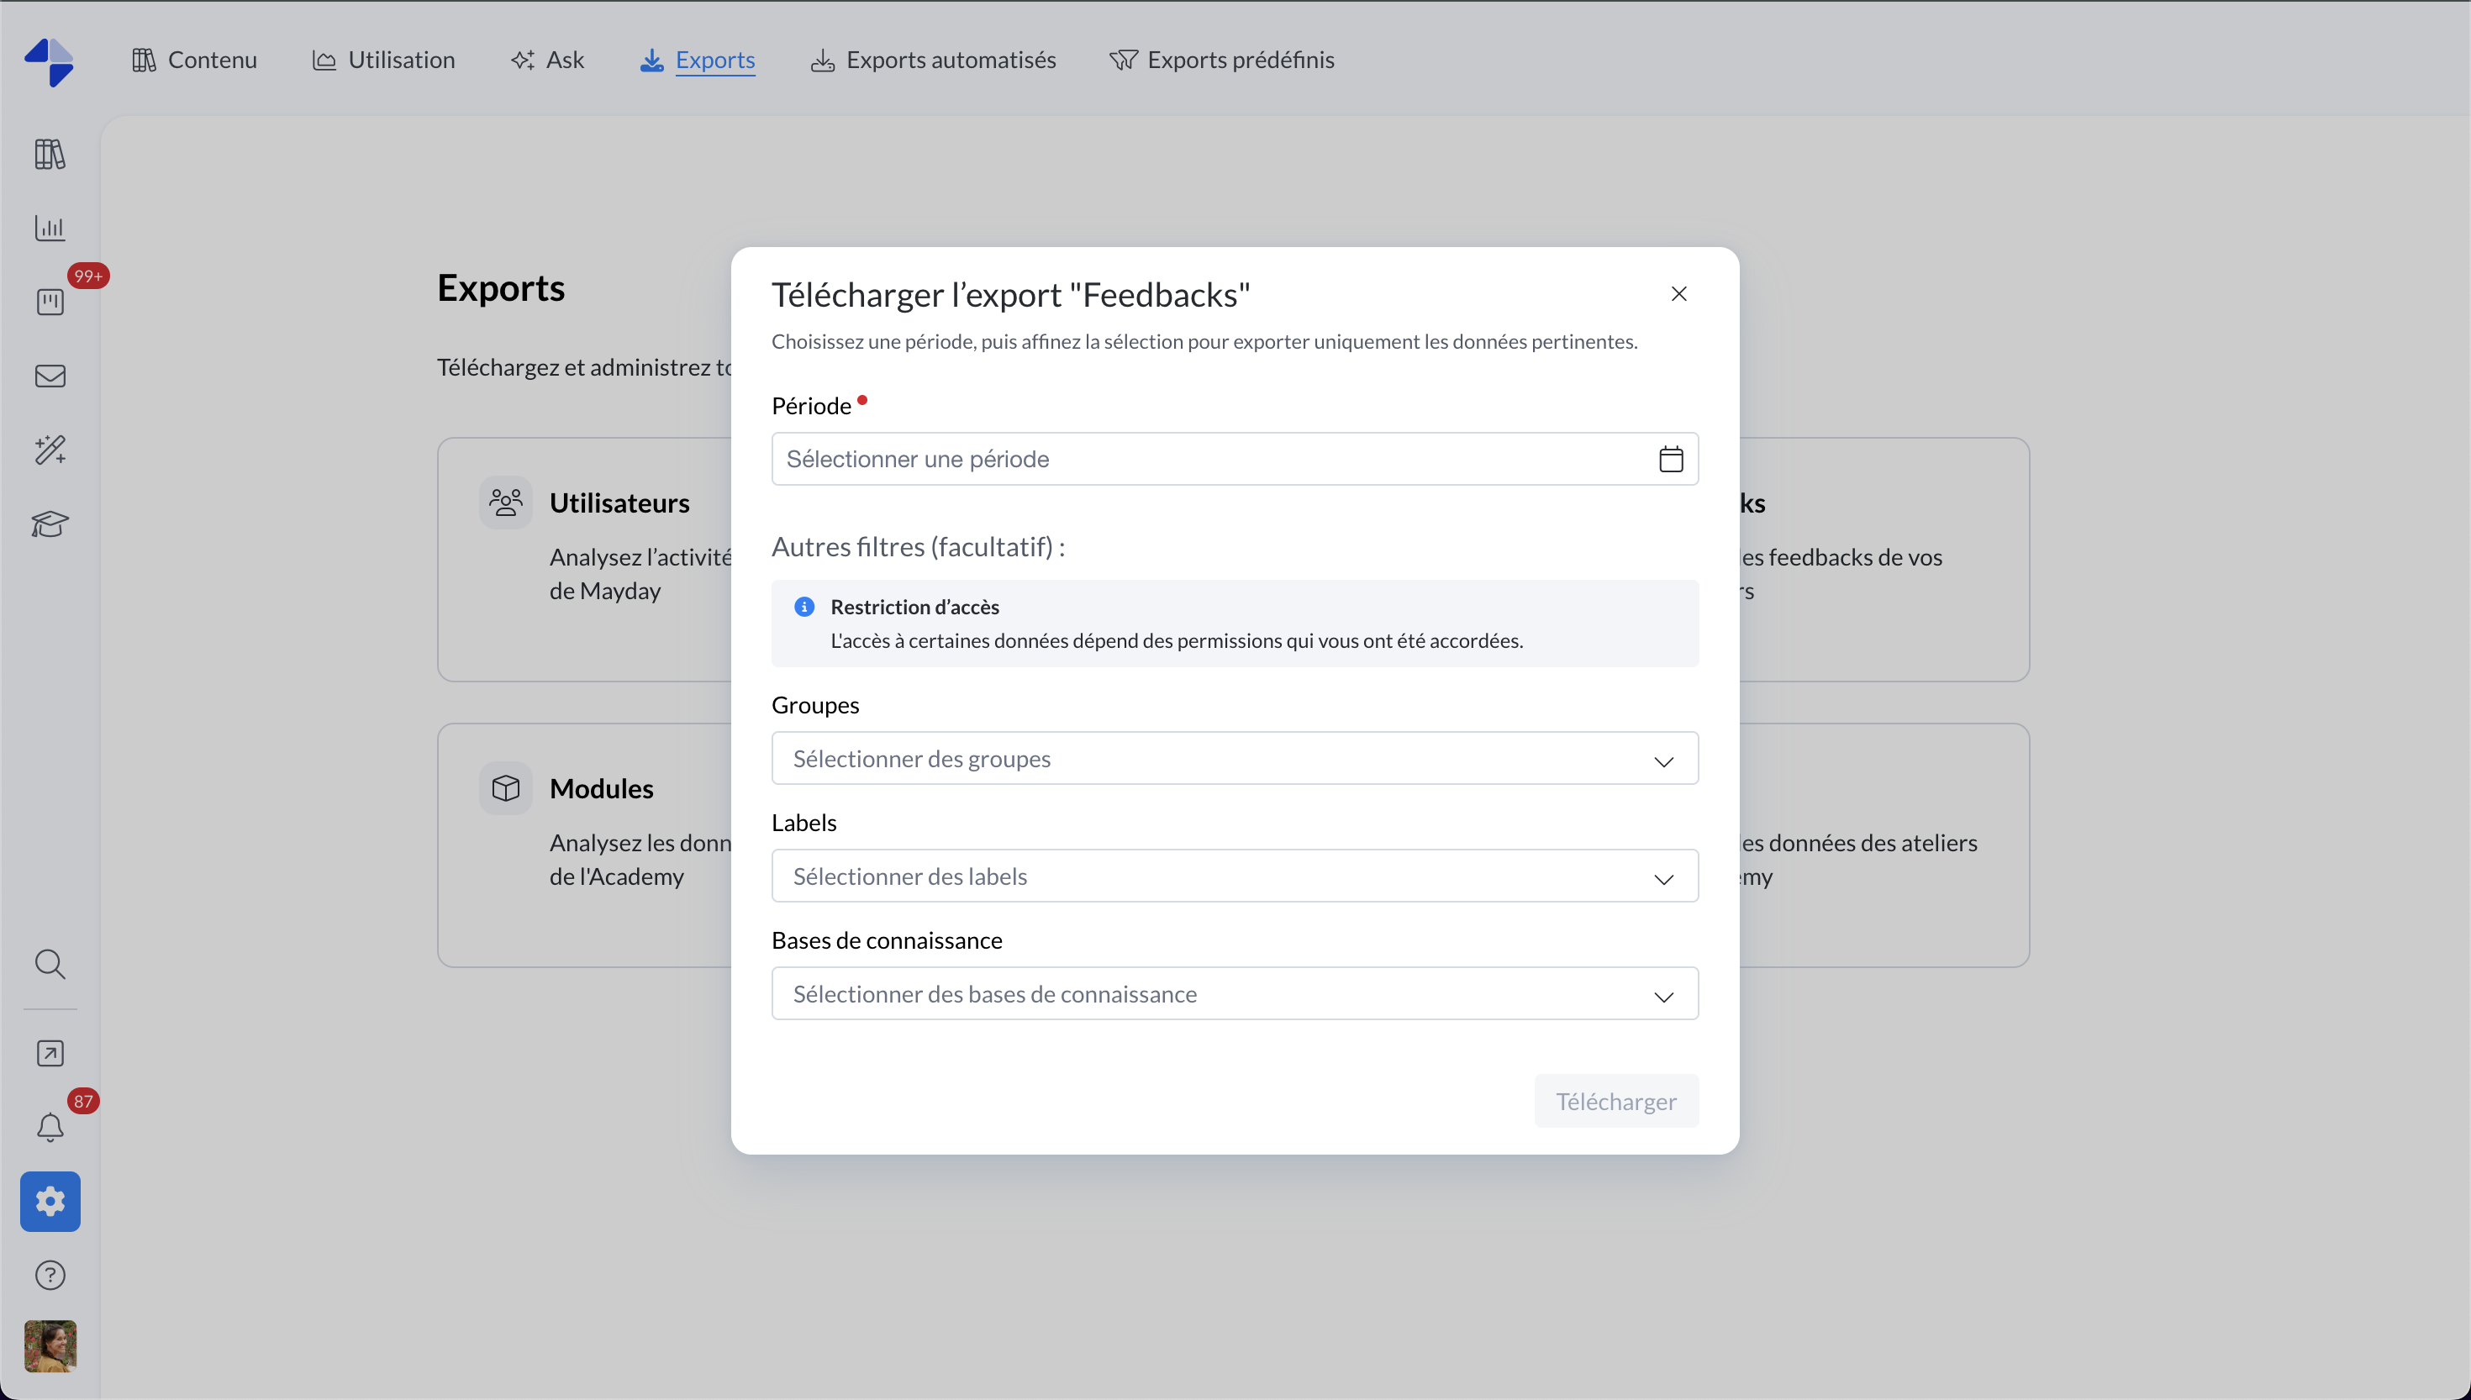The image size is (2471, 1400).
Task: Expand the Groupes selection dropdown
Action: (x=1235, y=759)
